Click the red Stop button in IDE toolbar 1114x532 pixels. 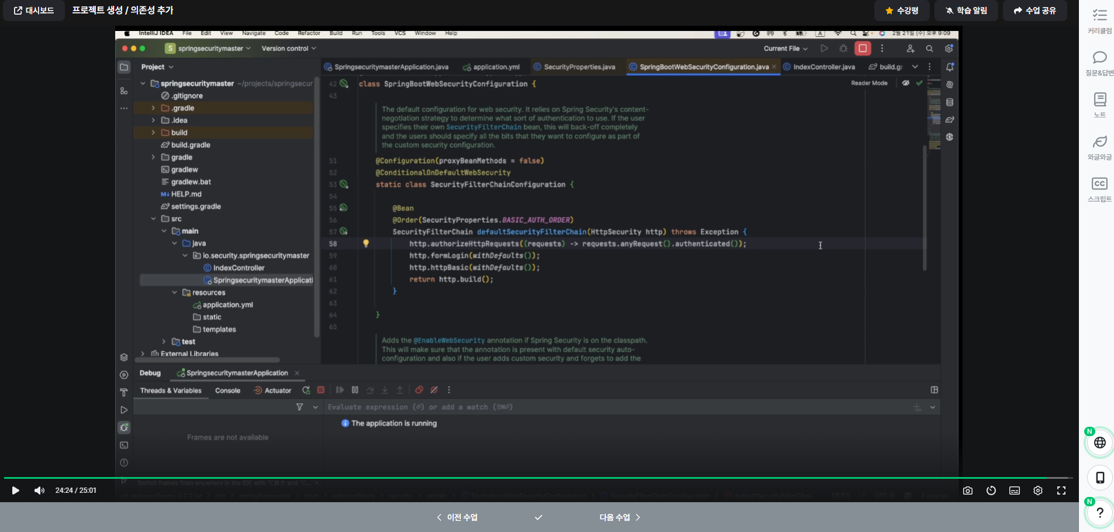click(863, 49)
